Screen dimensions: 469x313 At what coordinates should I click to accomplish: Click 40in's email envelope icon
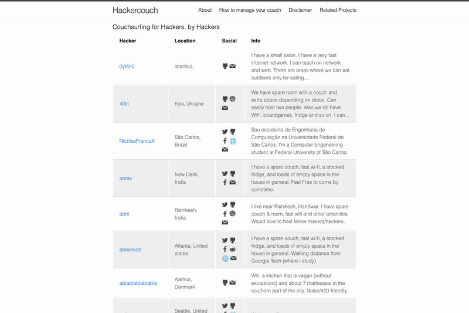coord(225,108)
